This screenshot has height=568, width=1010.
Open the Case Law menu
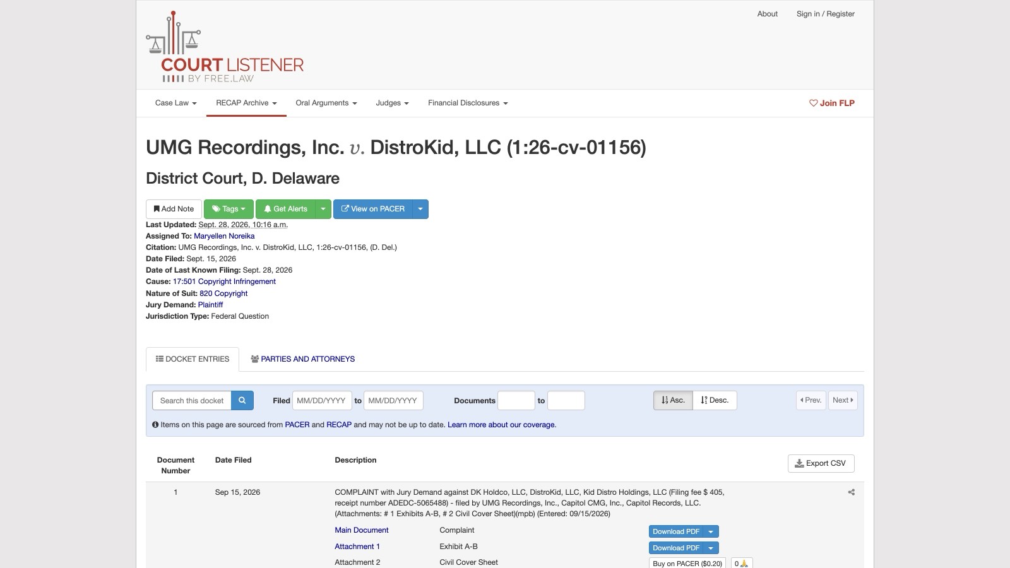point(176,103)
